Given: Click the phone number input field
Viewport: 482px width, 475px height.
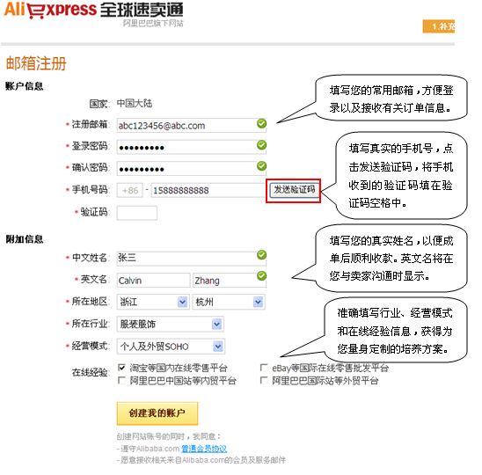Looking at the screenshot, I should (208, 190).
